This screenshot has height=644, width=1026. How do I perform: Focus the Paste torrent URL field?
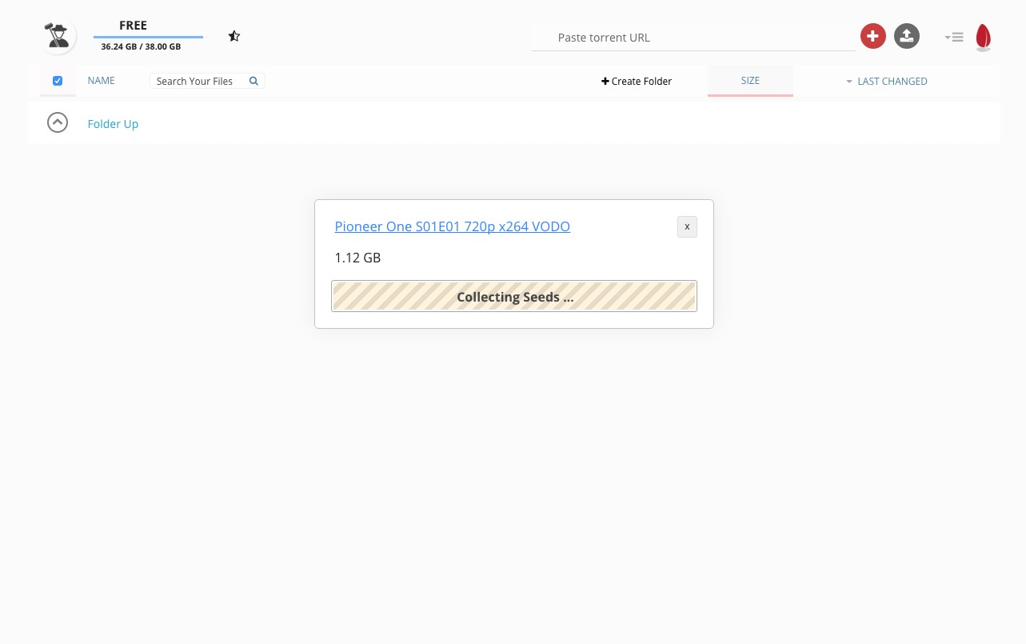[693, 38]
